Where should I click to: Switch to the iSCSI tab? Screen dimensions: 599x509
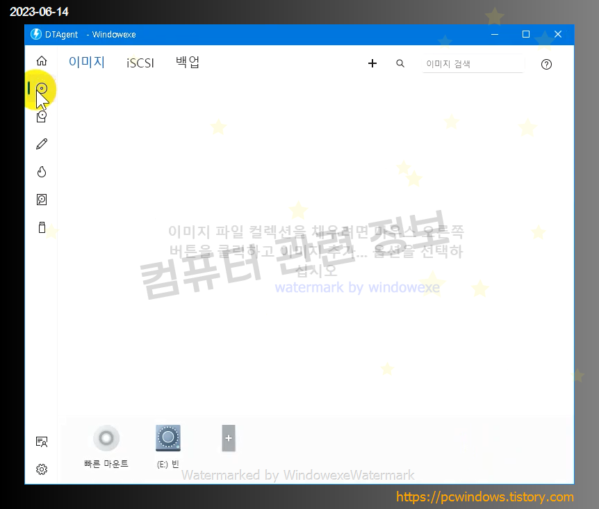(140, 63)
